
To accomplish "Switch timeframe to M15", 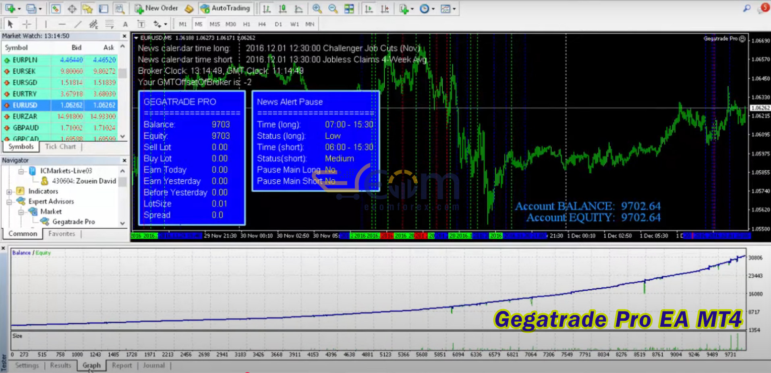I will click(x=215, y=24).
